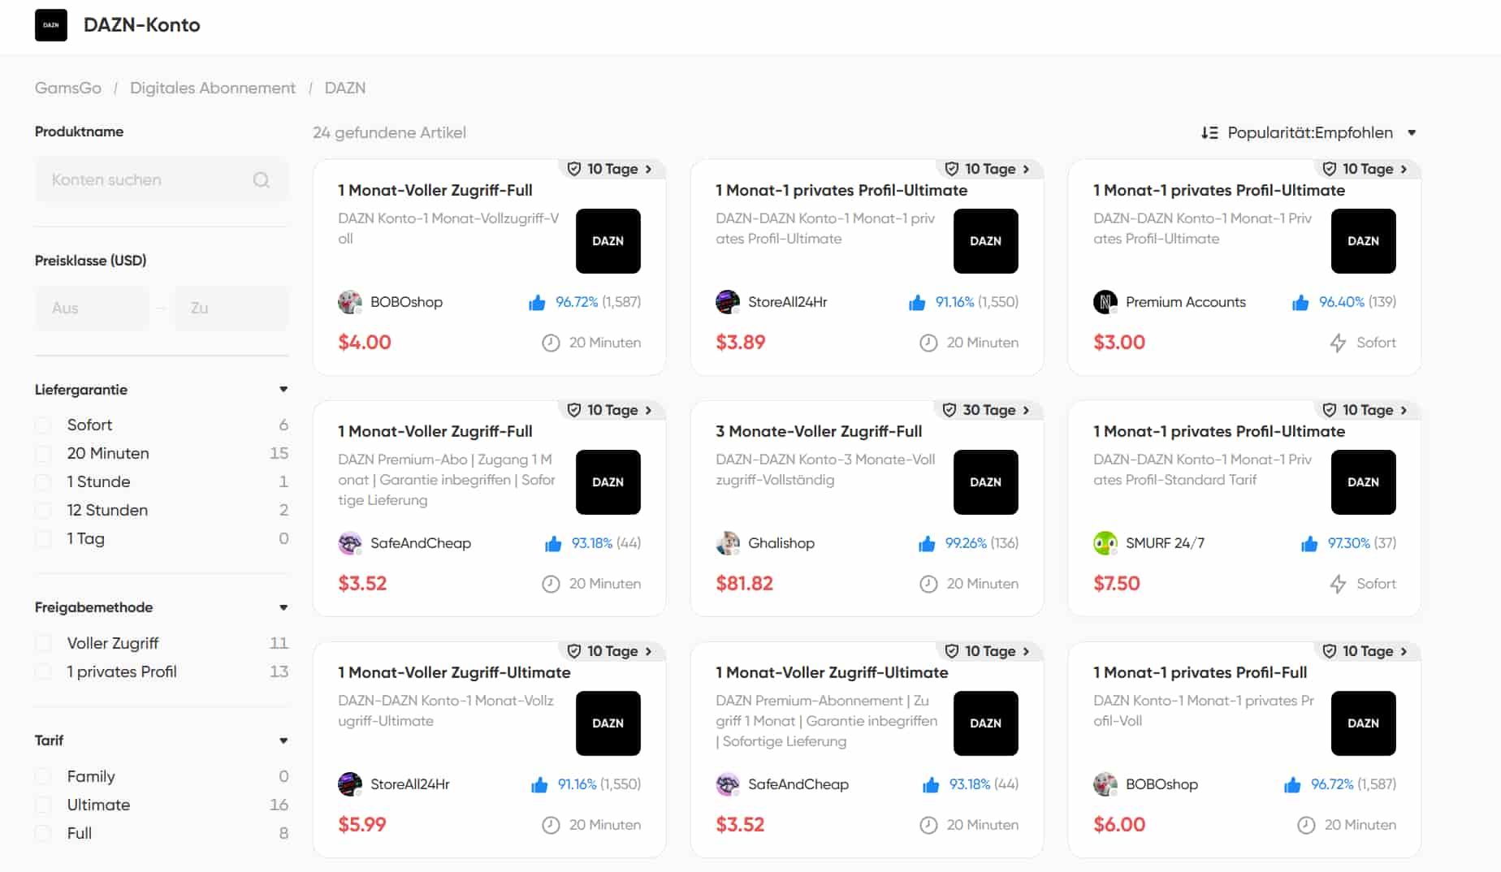
Task: Open the $3.00 Premium Accounts listing title
Action: tap(1218, 190)
